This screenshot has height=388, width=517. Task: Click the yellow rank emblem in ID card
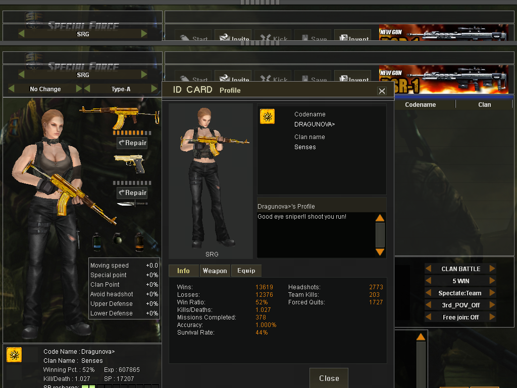[267, 116]
